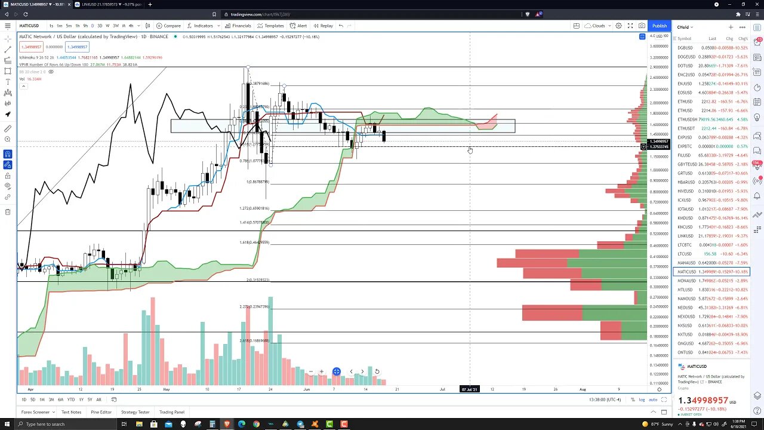Open the select layout grid icon
Viewport: 764px width, 430px height.
[x=576, y=26]
